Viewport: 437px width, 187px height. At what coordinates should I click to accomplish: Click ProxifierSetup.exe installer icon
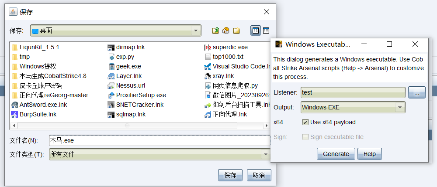111,95
